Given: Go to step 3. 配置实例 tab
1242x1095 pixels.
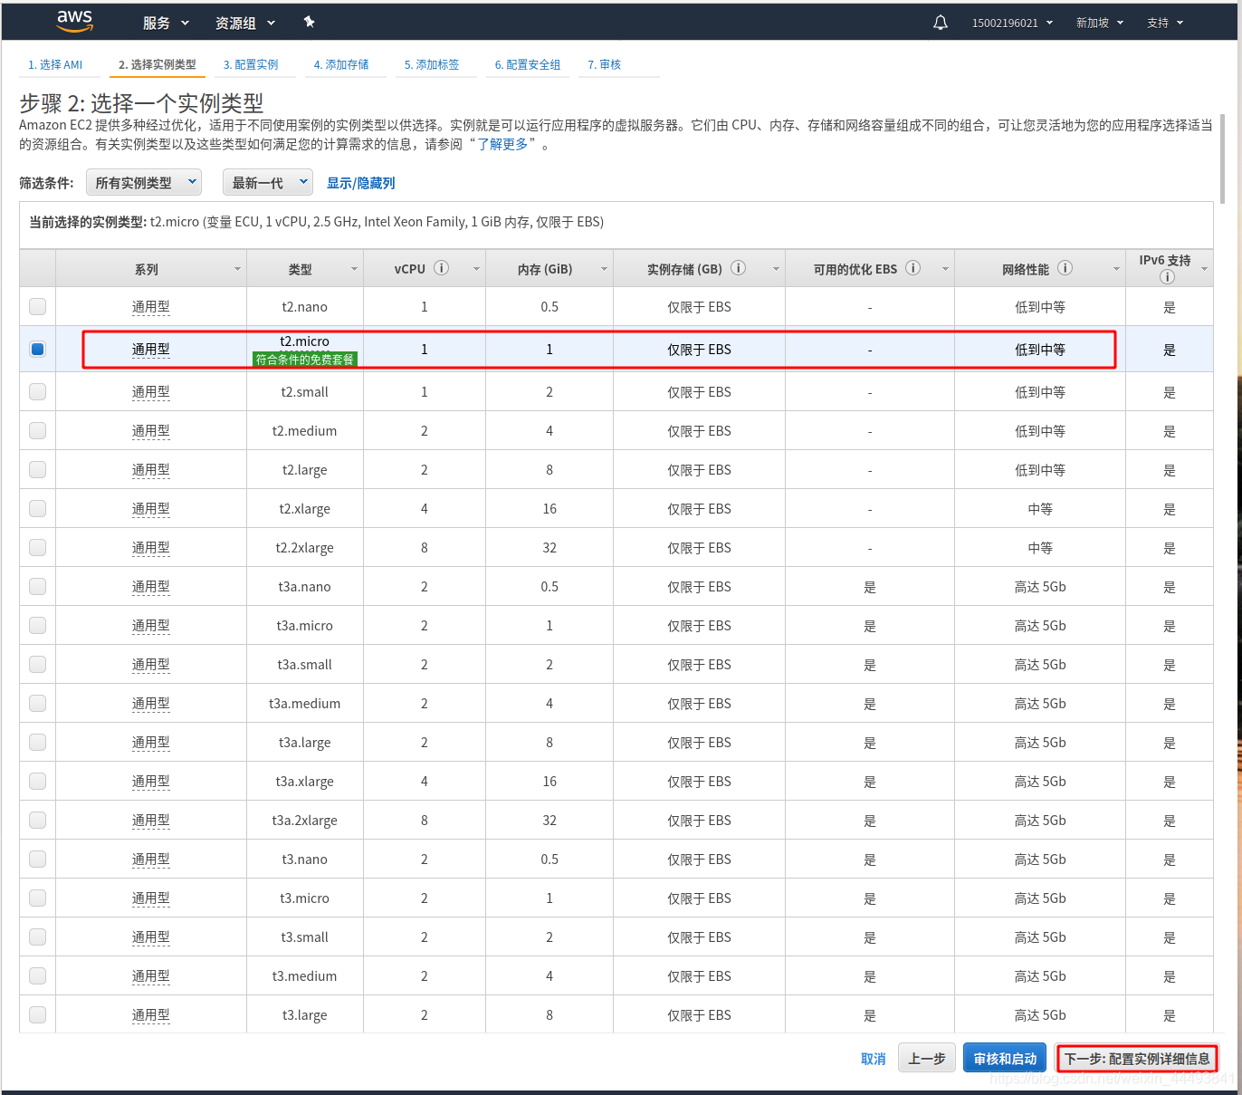Looking at the screenshot, I should [251, 64].
